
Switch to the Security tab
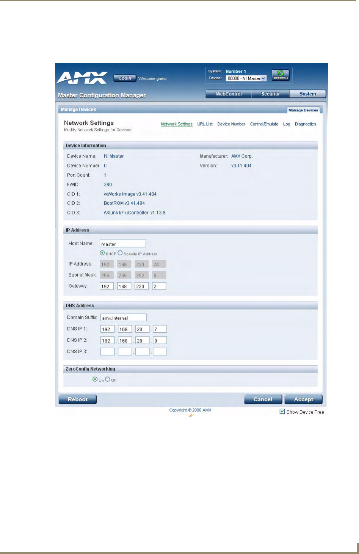point(270,94)
